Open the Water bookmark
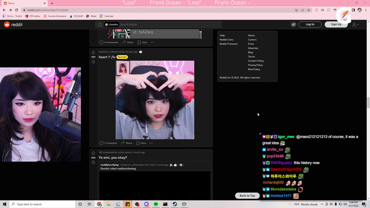370x208 pixels. click(x=91, y=16)
